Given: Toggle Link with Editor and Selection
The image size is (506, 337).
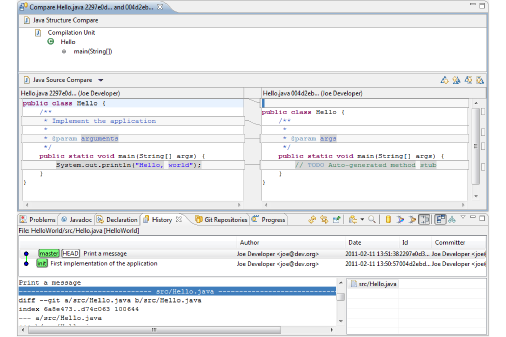Looking at the screenshot, I should point(324,220).
